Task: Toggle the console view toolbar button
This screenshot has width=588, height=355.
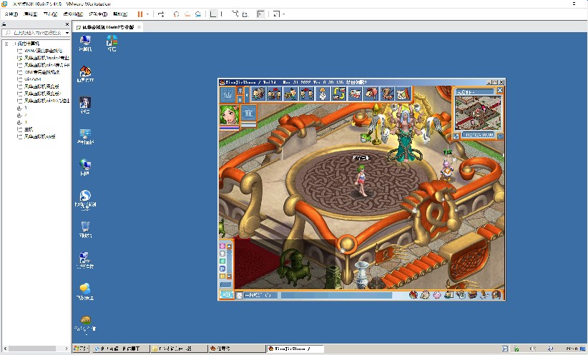Action: coord(260,14)
